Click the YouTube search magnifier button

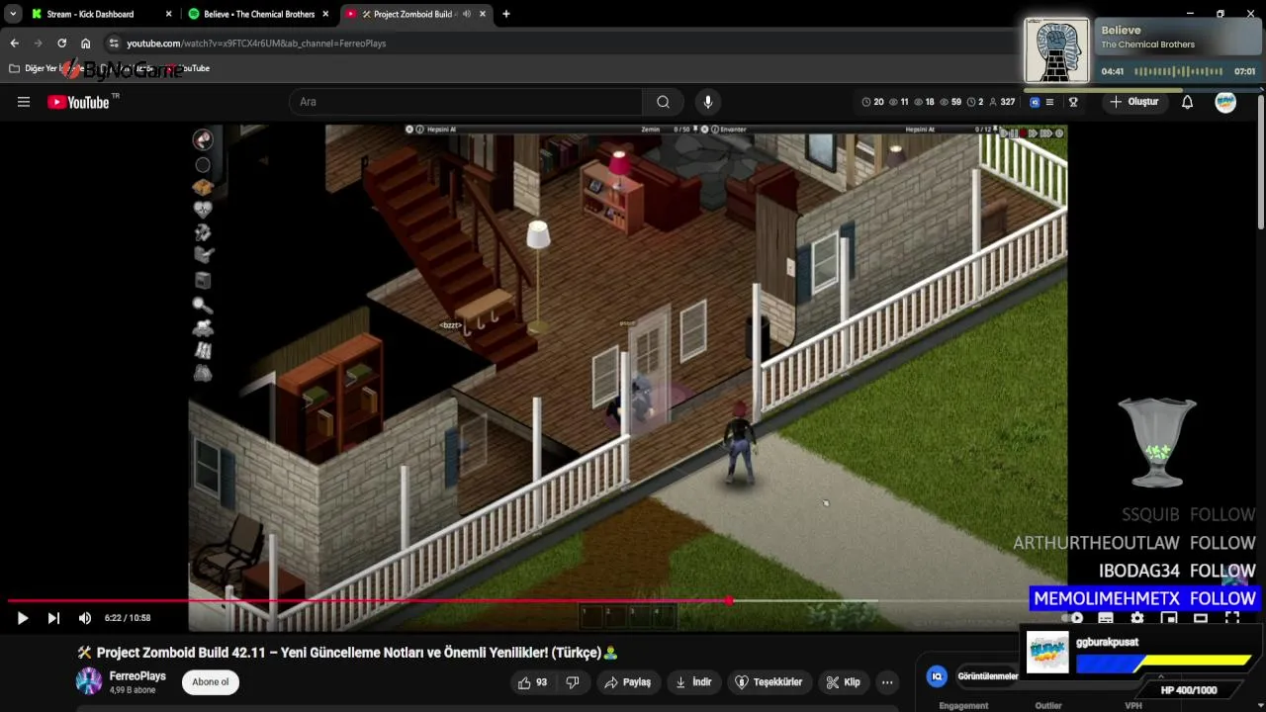pyautogui.click(x=663, y=102)
